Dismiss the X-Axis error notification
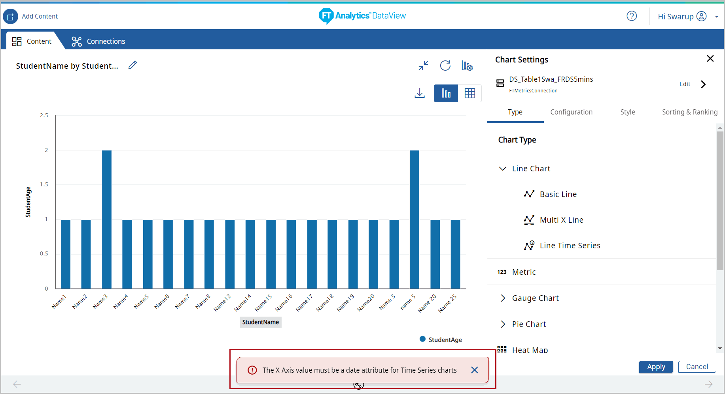Image resolution: width=725 pixels, height=394 pixels. [x=474, y=370]
